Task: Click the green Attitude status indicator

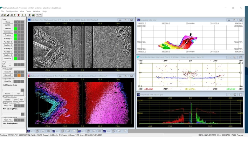Action: (x=15, y=29)
